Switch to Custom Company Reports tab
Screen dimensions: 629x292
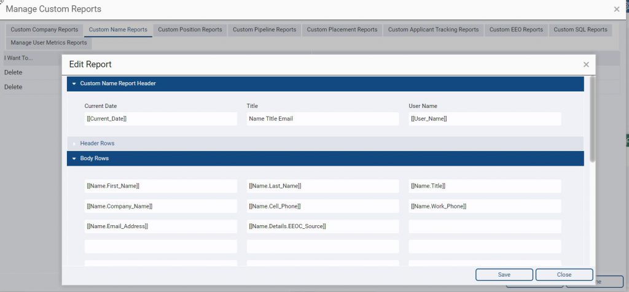point(44,29)
